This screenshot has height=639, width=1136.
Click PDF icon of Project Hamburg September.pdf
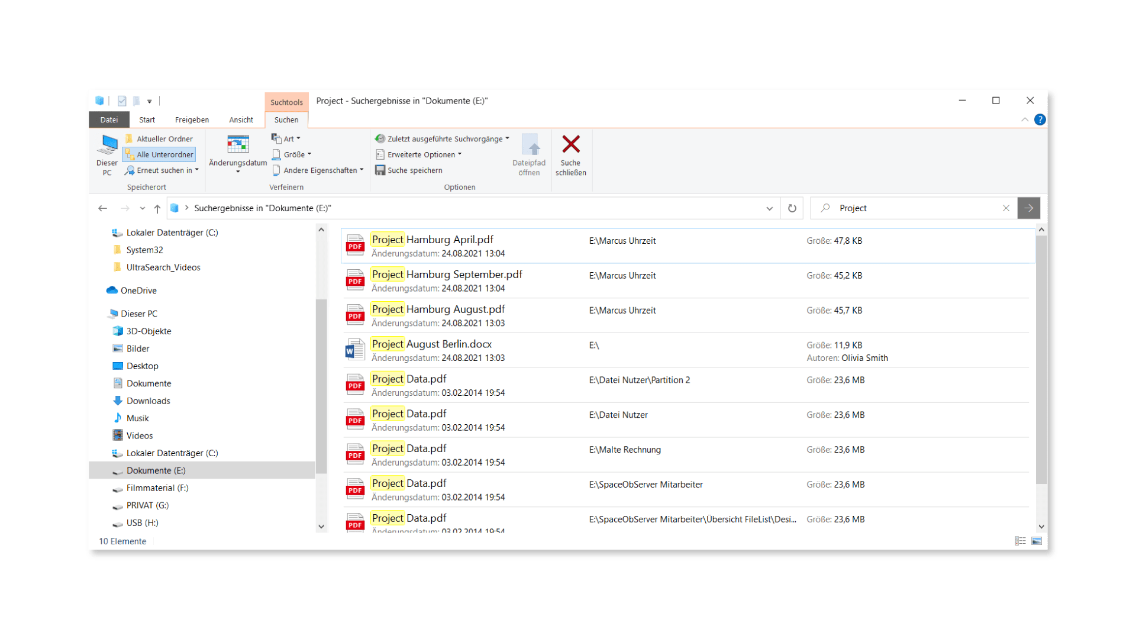(355, 280)
